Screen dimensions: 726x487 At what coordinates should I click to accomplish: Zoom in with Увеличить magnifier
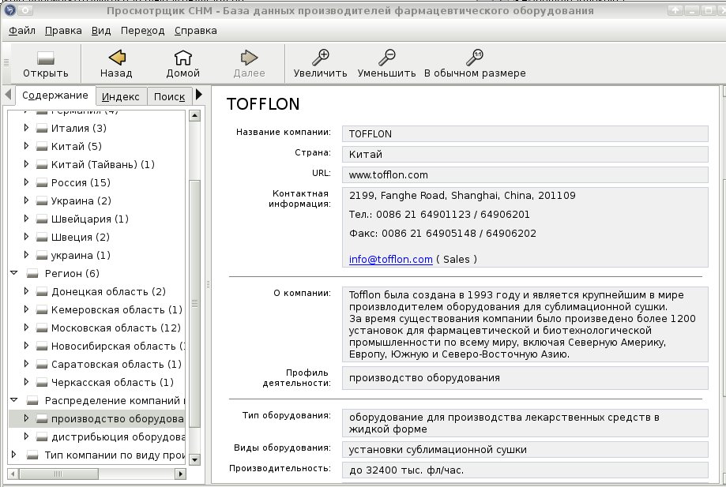321,58
